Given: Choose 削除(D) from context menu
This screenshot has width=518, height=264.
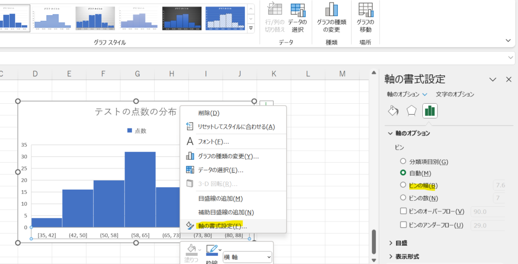Looking at the screenshot, I should [233, 113].
